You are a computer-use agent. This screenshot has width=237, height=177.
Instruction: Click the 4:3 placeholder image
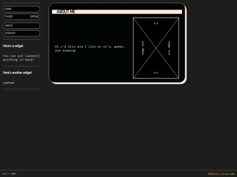click(x=156, y=48)
